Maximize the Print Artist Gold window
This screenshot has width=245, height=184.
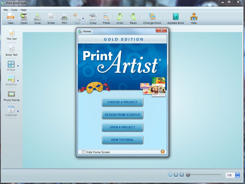click(x=229, y=2)
